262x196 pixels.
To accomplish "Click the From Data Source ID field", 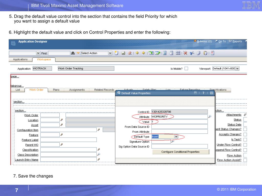I will [179, 127].
